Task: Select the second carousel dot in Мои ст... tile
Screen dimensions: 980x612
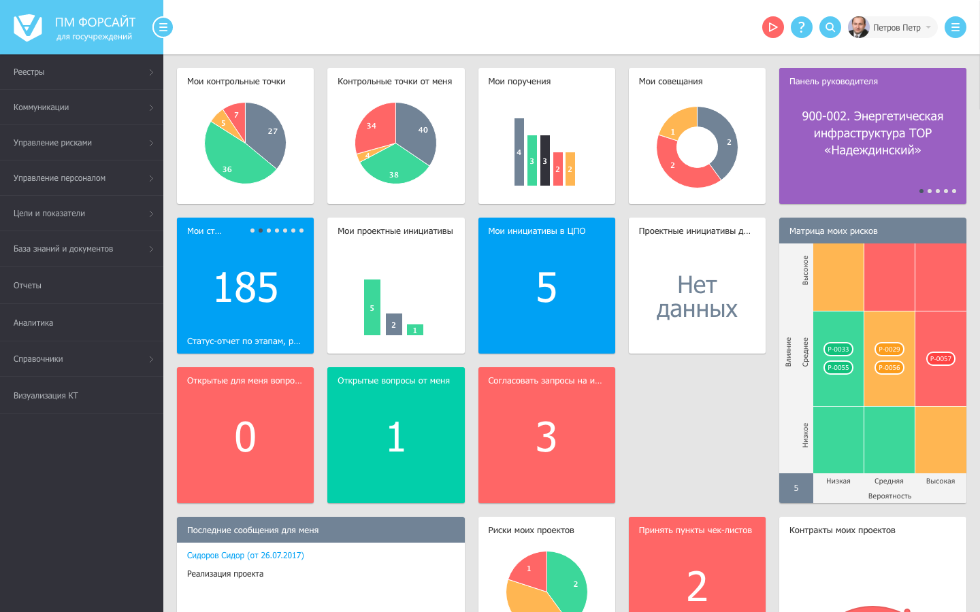Action: click(x=261, y=231)
